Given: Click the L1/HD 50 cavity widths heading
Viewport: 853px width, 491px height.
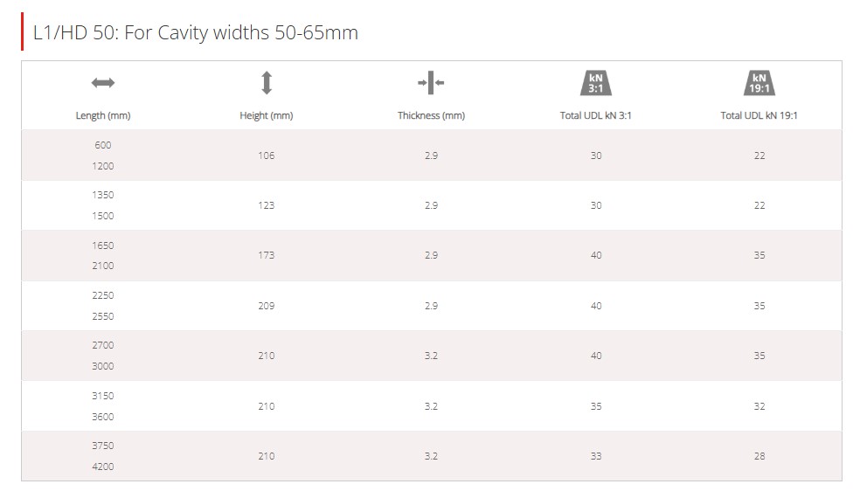Looking at the screenshot, I should pos(195,32).
